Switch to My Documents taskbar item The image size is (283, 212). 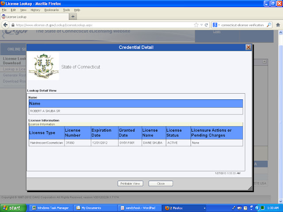(95, 208)
